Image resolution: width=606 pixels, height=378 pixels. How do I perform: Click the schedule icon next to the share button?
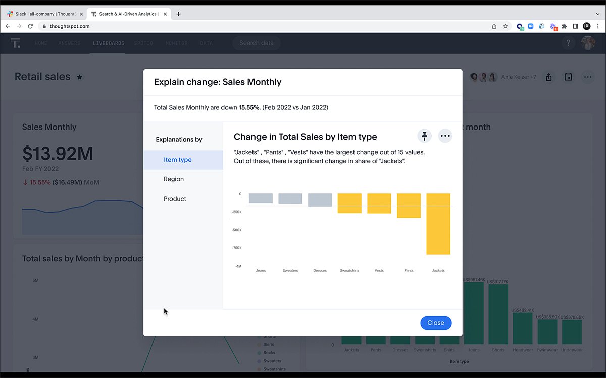click(x=568, y=77)
